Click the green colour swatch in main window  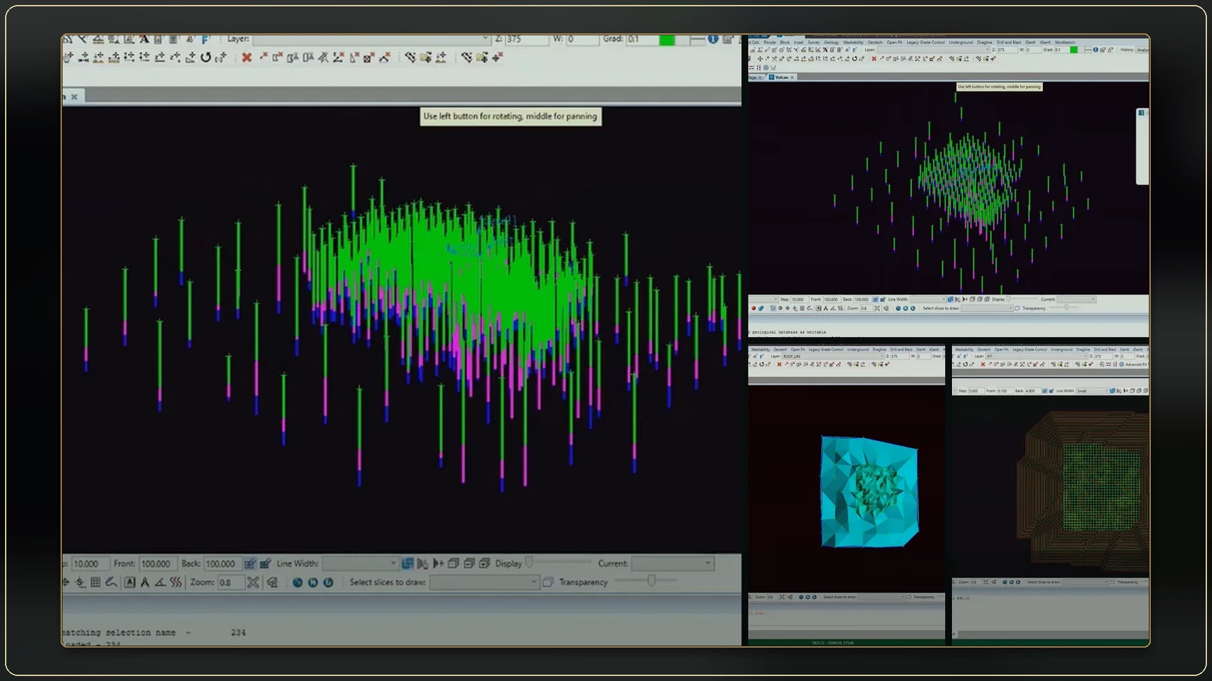[x=667, y=39]
